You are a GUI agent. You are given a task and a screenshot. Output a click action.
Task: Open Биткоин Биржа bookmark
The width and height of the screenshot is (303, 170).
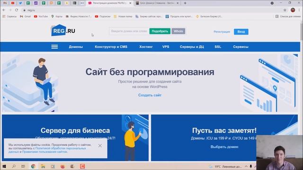pos(209,17)
